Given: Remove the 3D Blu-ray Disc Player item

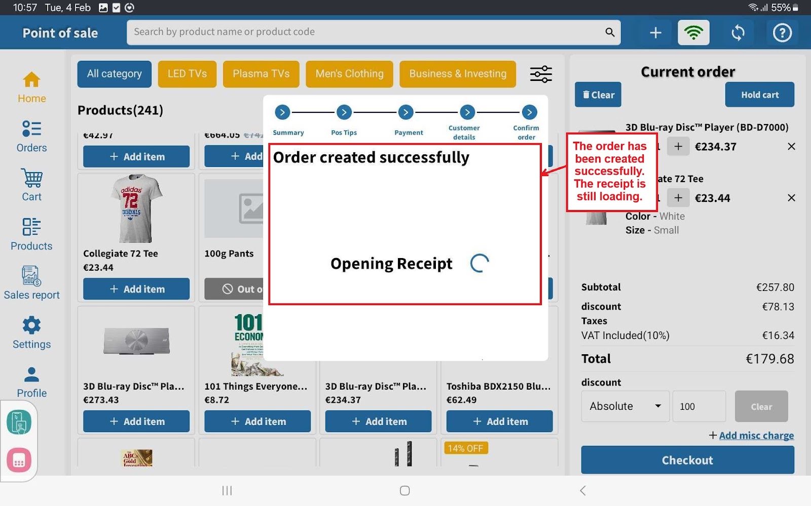Looking at the screenshot, I should click(x=791, y=147).
